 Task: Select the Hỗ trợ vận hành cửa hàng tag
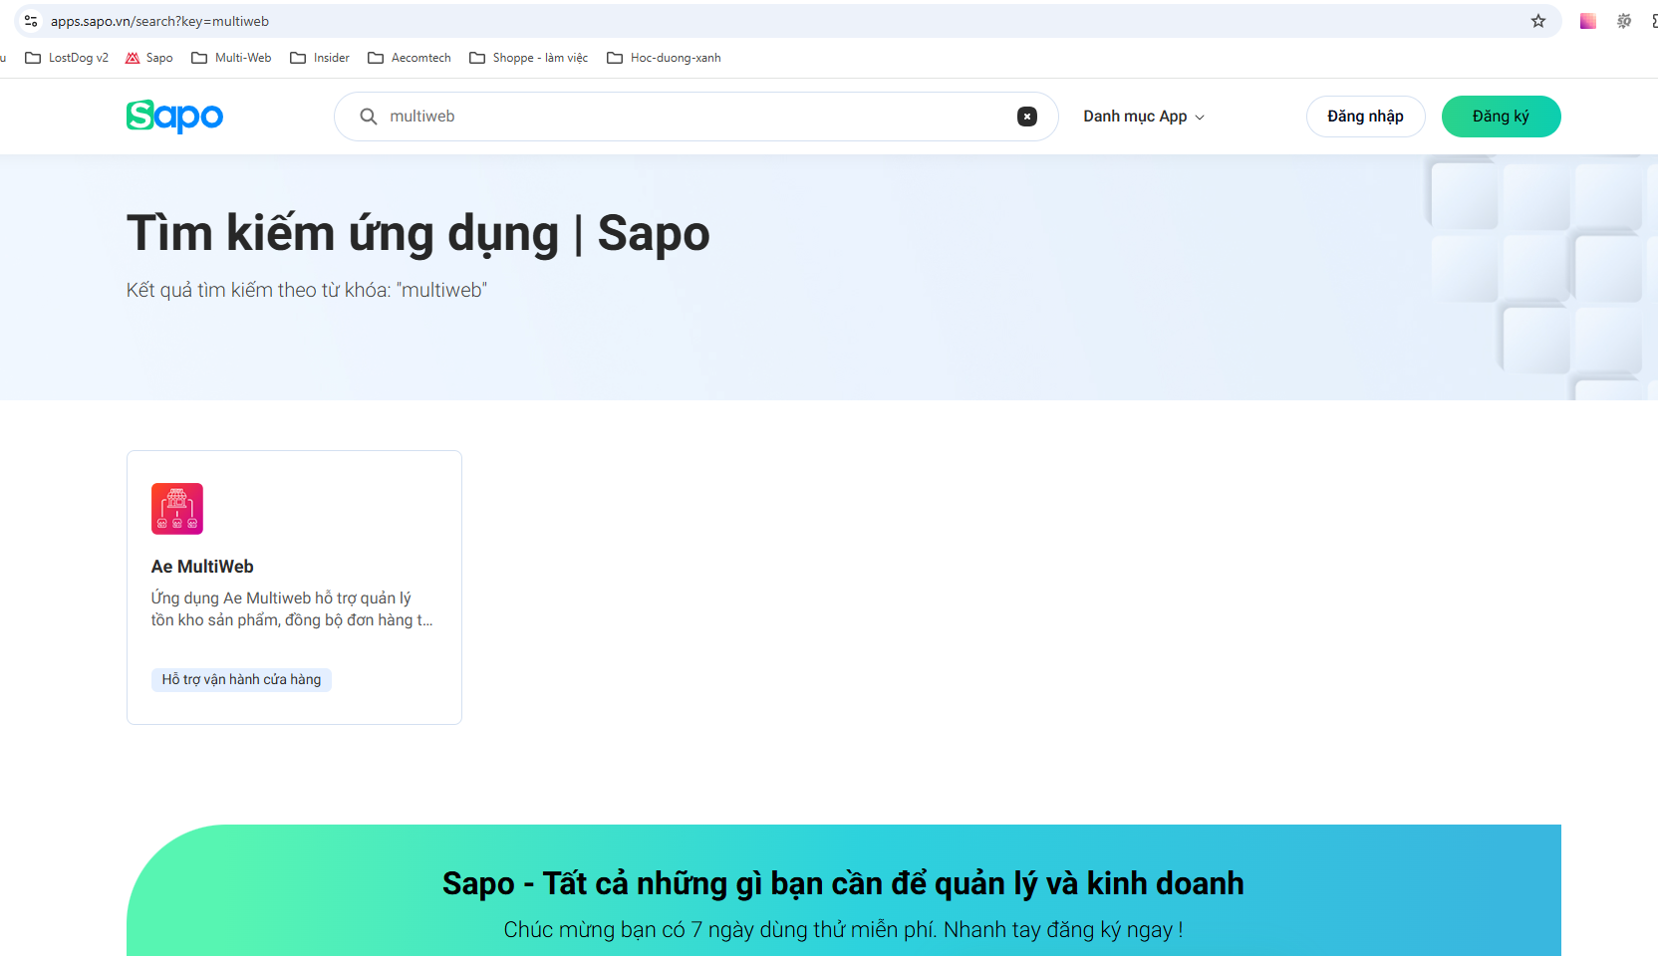(x=241, y=679)
